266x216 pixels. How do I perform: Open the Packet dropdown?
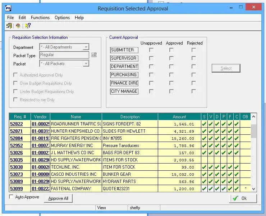[x=86, y=64]
